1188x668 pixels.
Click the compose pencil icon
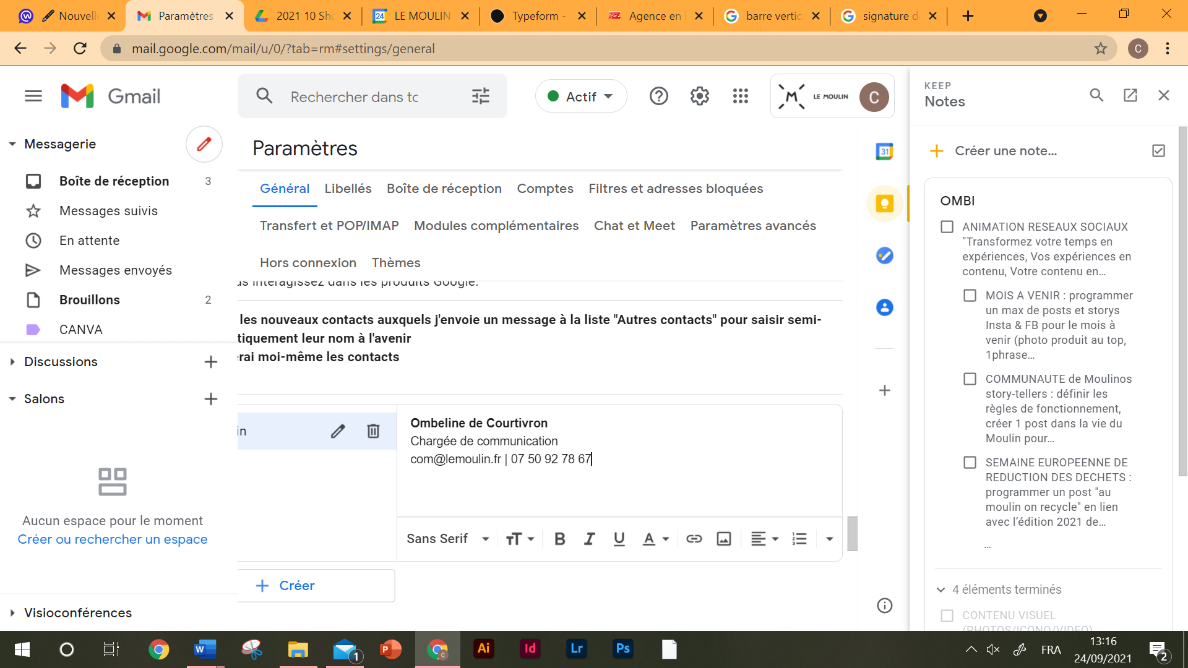[204, 144]
